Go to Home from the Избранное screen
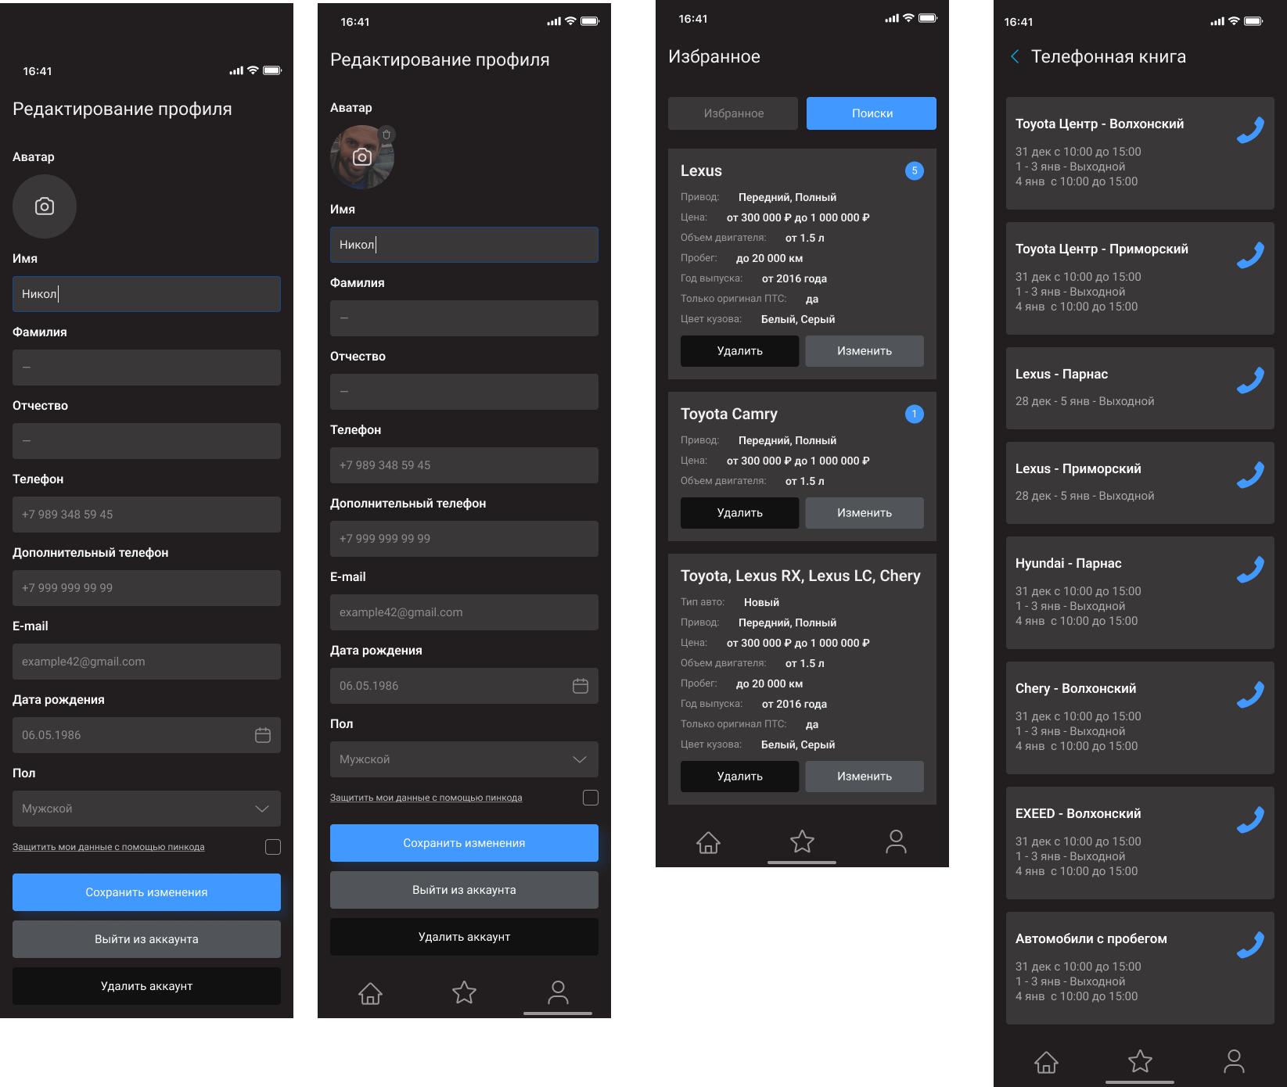The image size is (1287, 1087). click(x=708, y=842)
